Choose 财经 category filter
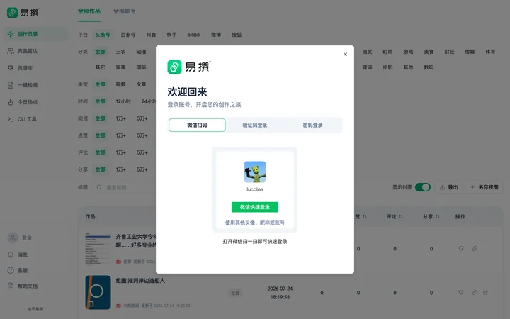510x319 pixels. [449, 52]
